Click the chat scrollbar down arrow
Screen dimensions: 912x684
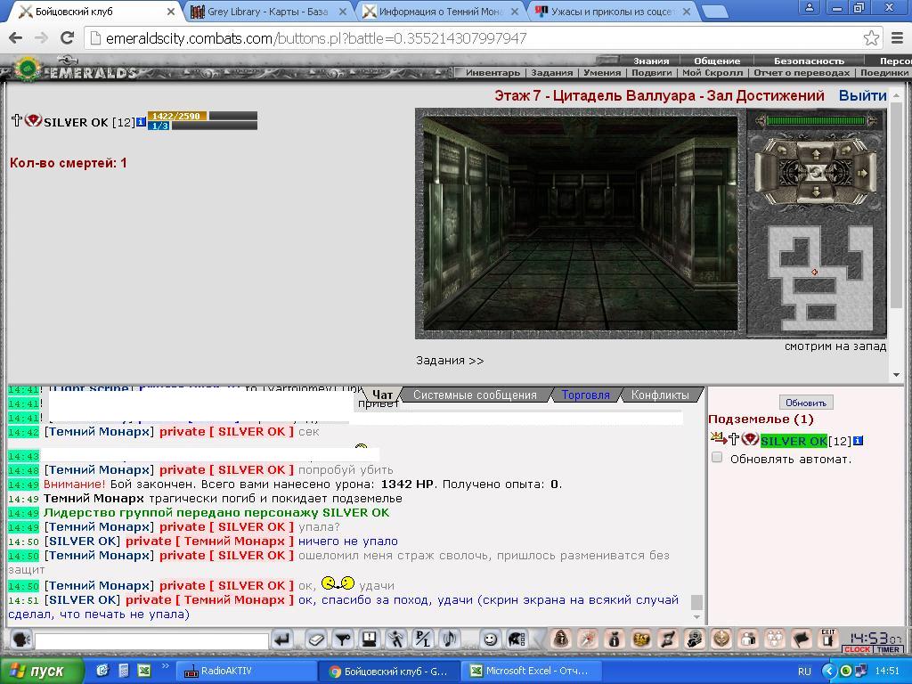[x=696, y=616]
